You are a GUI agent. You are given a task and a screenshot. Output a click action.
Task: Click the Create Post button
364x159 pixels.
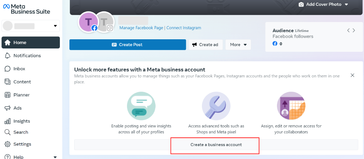pyautogui.click(x=128, y=44)
